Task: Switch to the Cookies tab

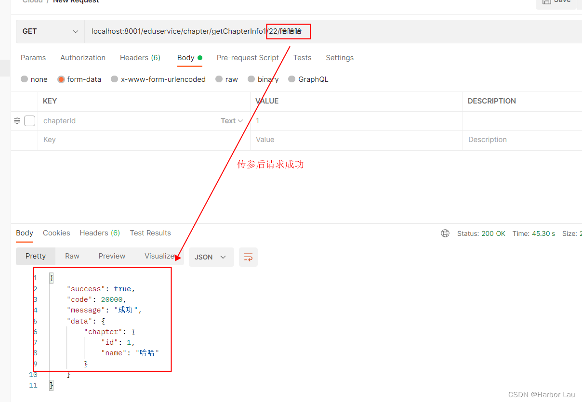Action: [x=56, y=233]
